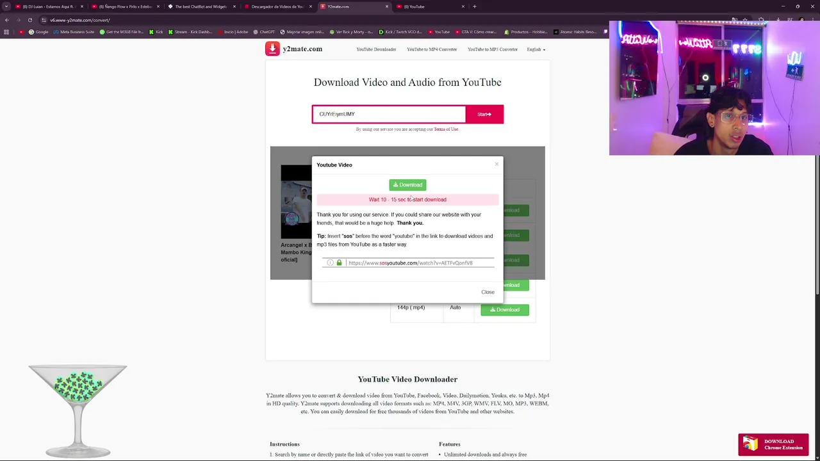Open the Atomic Habits Resources bookmark
820x461 pixels.
(575, 32)
